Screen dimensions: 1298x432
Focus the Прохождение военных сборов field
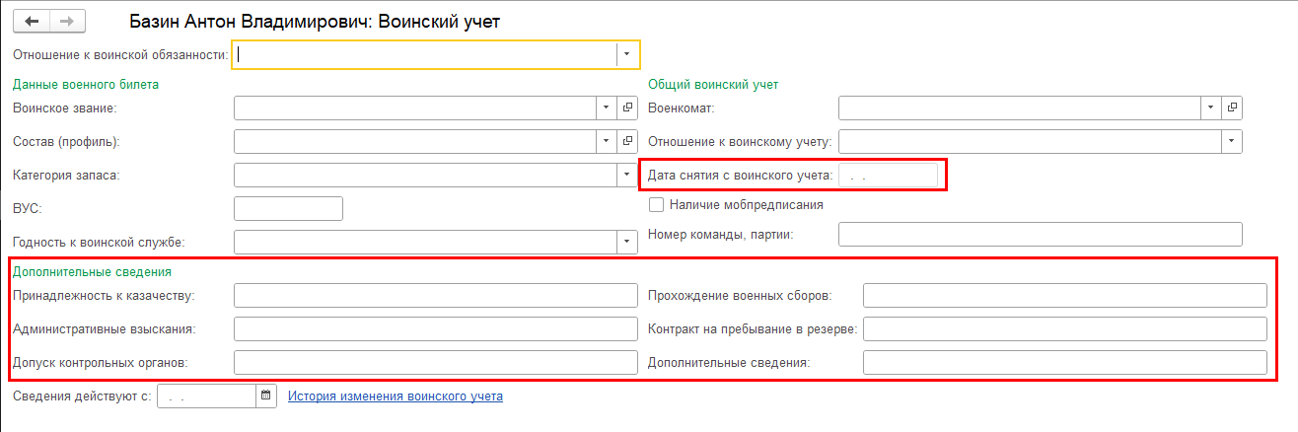[x=1064, y=296]
